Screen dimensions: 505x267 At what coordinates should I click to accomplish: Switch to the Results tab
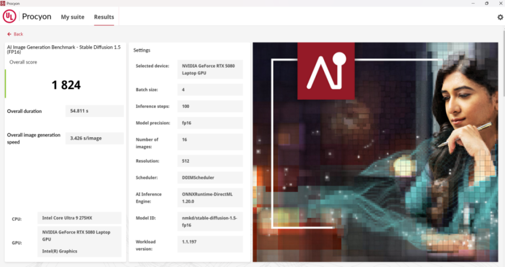[x=104, y=17]
